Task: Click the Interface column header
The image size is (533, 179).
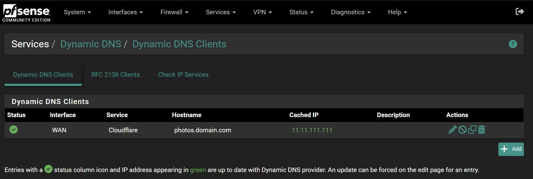Action: [x=63, y=115]
